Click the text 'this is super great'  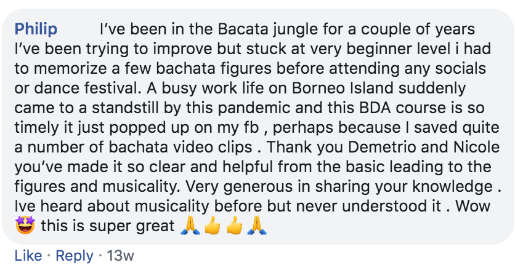point(108,227)
